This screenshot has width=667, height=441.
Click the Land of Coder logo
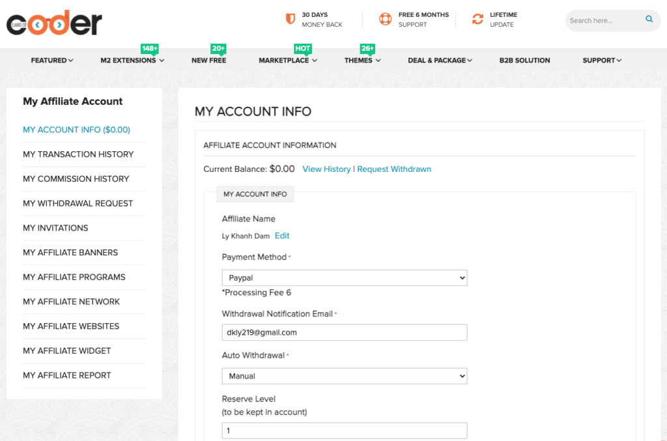(x=55, y=23)
